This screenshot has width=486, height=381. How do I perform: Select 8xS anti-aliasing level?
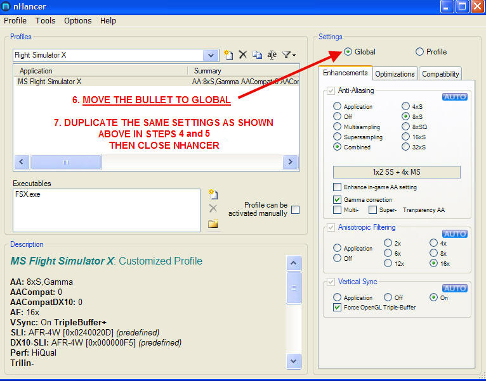pyautogui.click(x=405, y=116)
